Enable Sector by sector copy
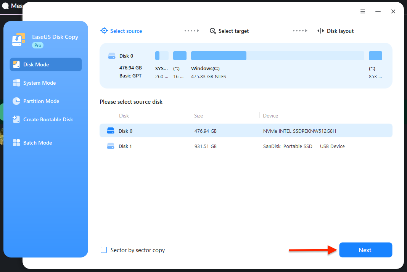This screenshot has width=407, height=272. coord(103,250)
